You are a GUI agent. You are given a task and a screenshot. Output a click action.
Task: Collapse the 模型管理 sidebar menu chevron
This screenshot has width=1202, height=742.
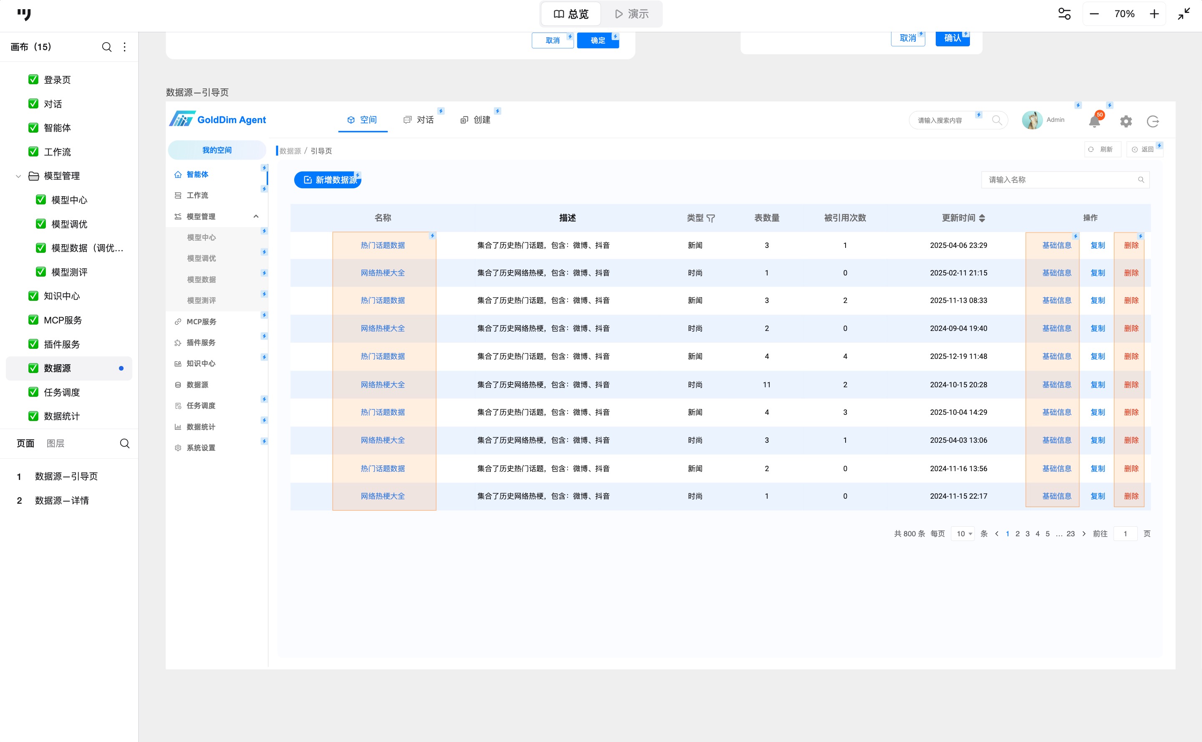pos(256,217)
